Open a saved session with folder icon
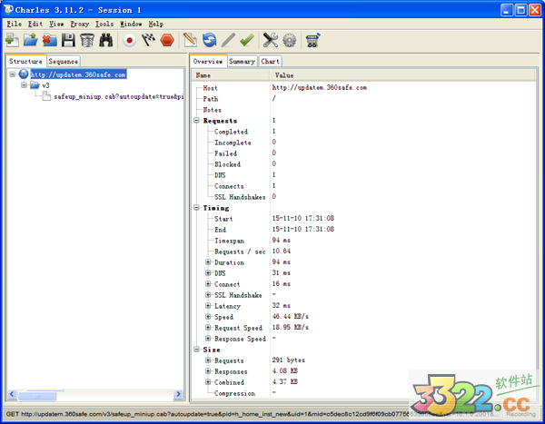Screen dimensions: 545x424 pos(31,40)
